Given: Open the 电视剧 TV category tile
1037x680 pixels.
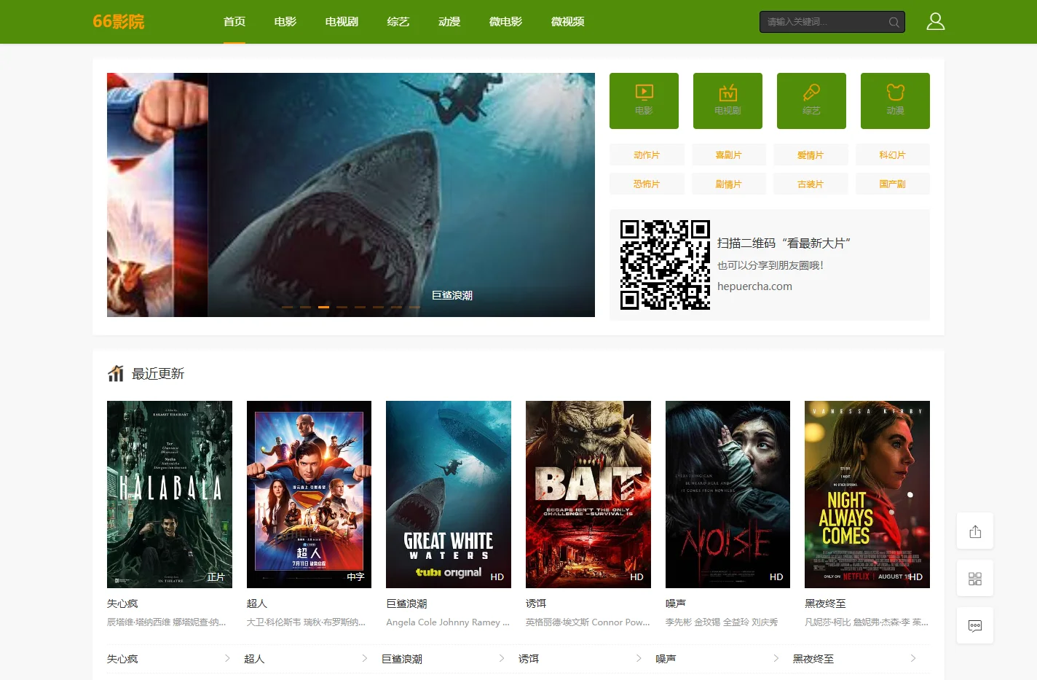Looking at the screenshot, I should 728,101.
